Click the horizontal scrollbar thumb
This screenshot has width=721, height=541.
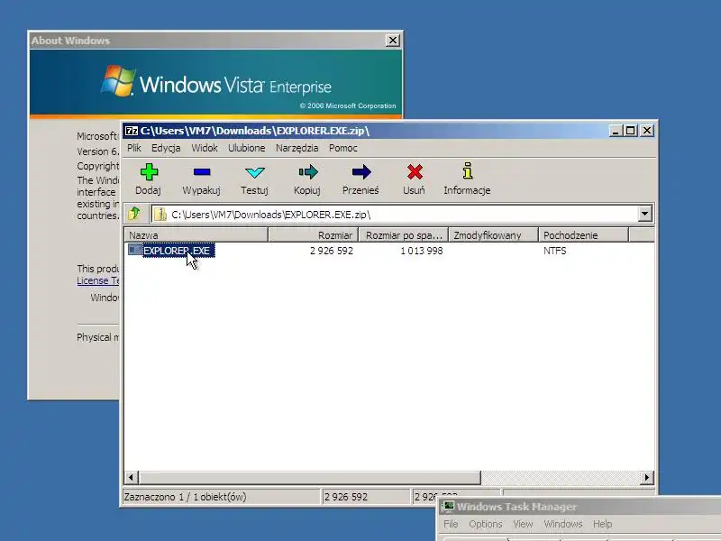[309, 477]
